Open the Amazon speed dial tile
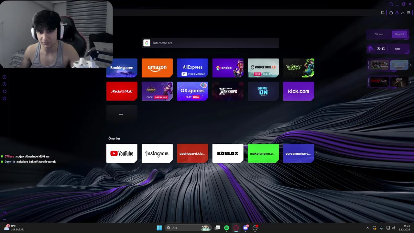Image resolution: width=414 pixels, height=233 pixels. (157, 68)
